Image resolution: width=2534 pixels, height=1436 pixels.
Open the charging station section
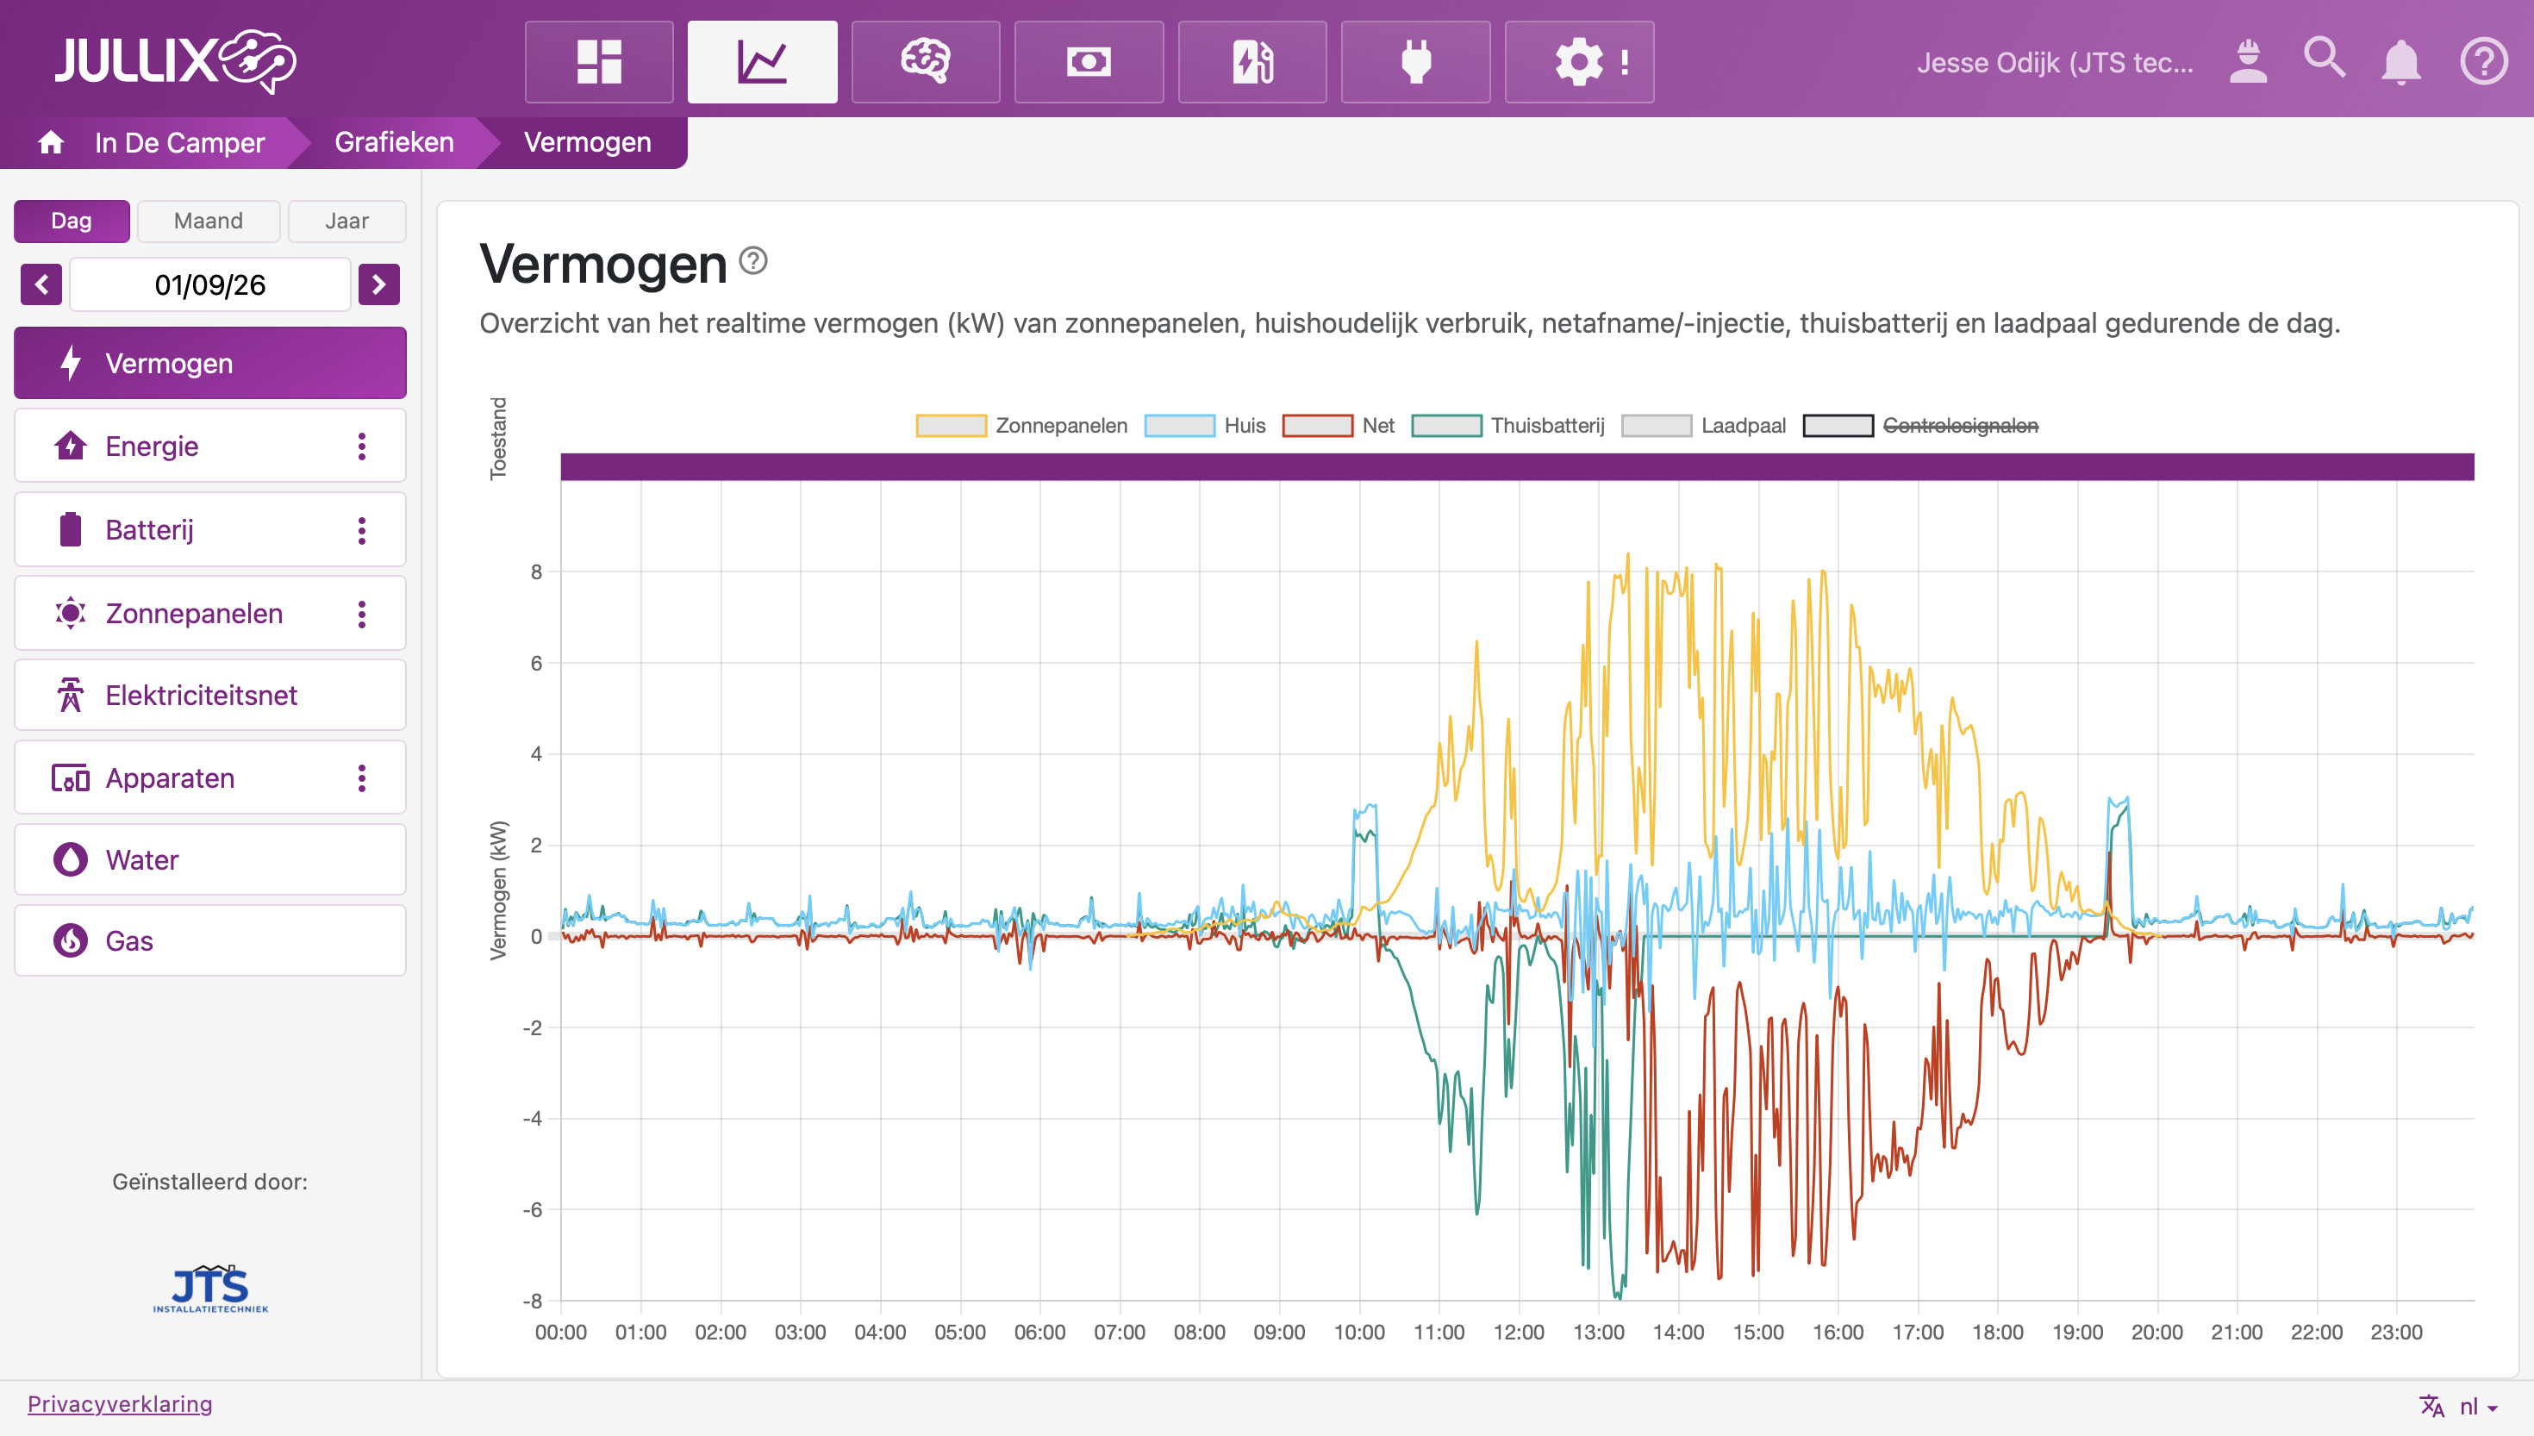point(1252,62)
